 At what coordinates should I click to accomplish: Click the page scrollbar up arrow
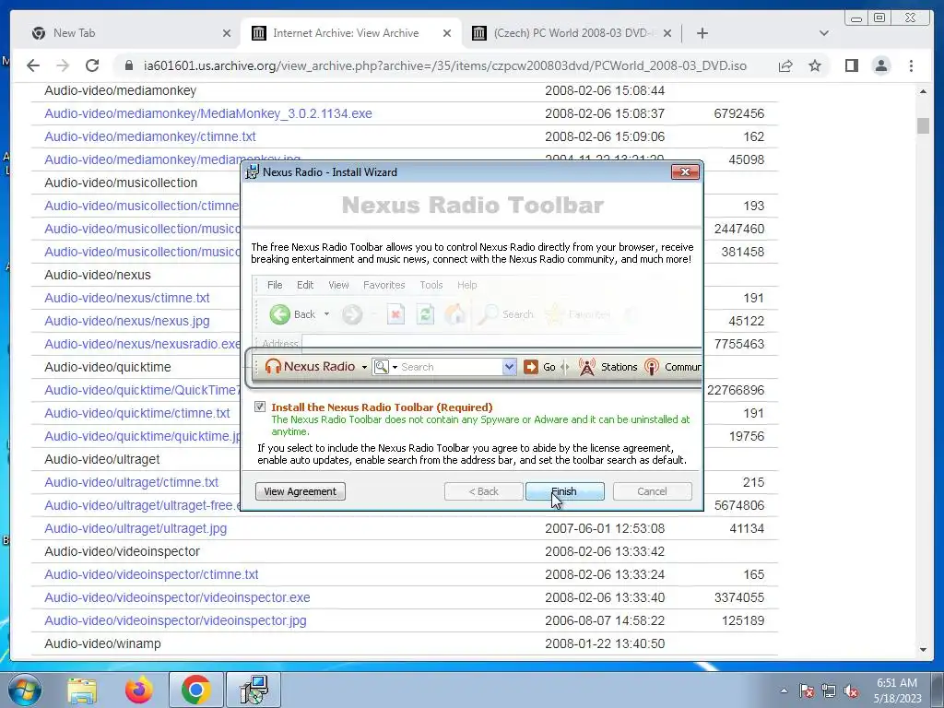point(923,91)
